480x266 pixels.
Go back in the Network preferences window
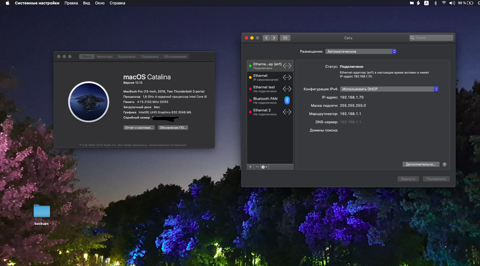tap(266, 38)
